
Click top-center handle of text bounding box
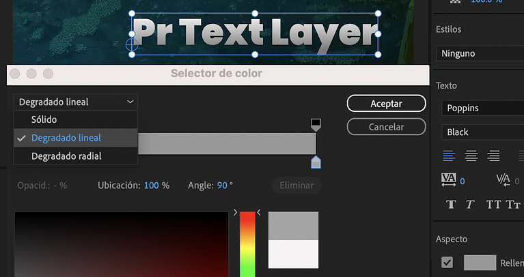click(x=255, y=14)
